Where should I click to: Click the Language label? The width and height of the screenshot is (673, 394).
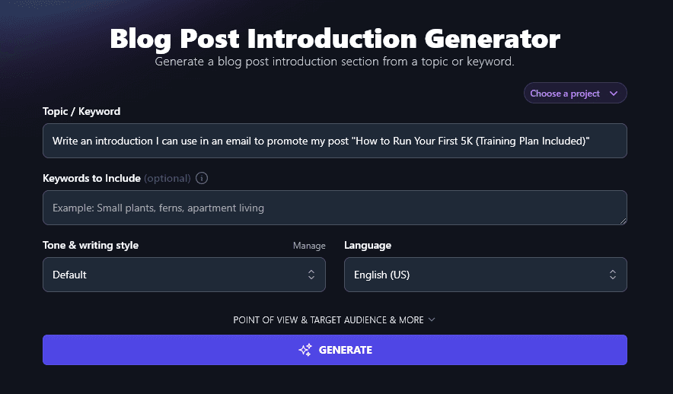[x=368, y=245]
